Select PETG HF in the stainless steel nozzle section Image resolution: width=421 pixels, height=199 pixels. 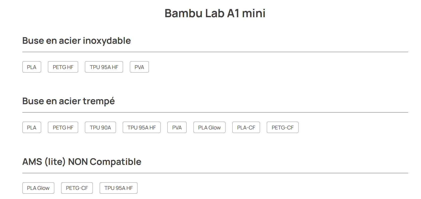pos(63,67)
